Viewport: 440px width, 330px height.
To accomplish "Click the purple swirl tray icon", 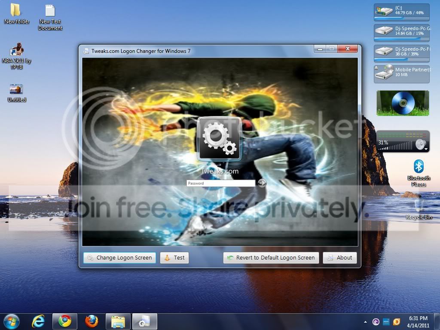I will click(376, 322).
